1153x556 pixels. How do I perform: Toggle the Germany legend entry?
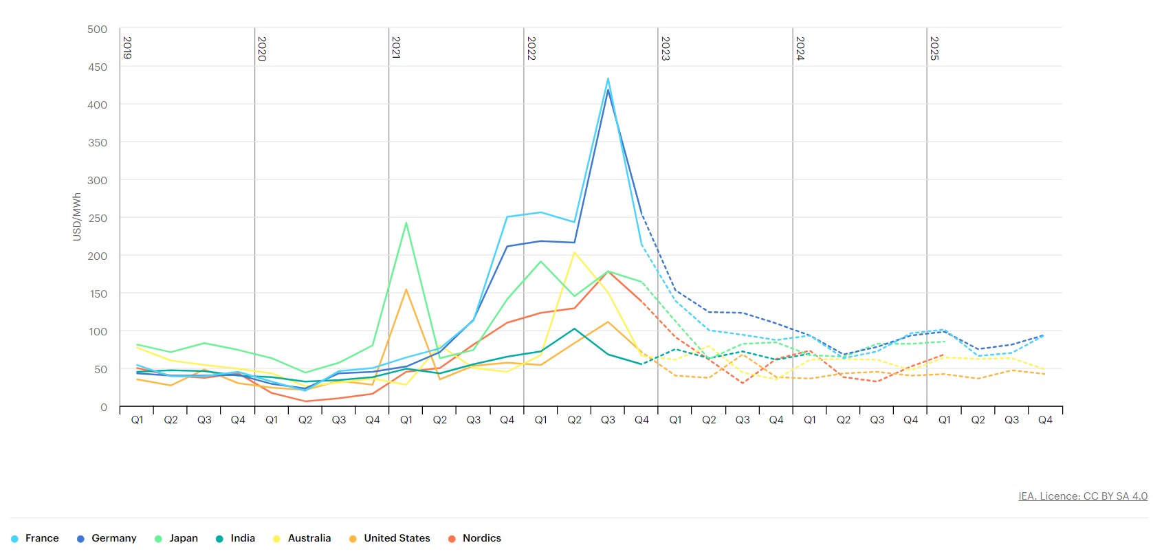coord(107,538)
